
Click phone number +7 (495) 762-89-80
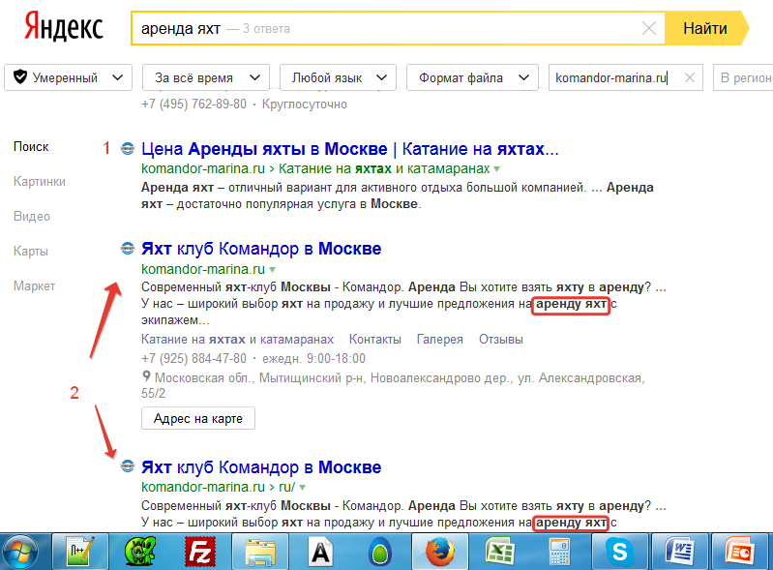(x=193, y=105)
